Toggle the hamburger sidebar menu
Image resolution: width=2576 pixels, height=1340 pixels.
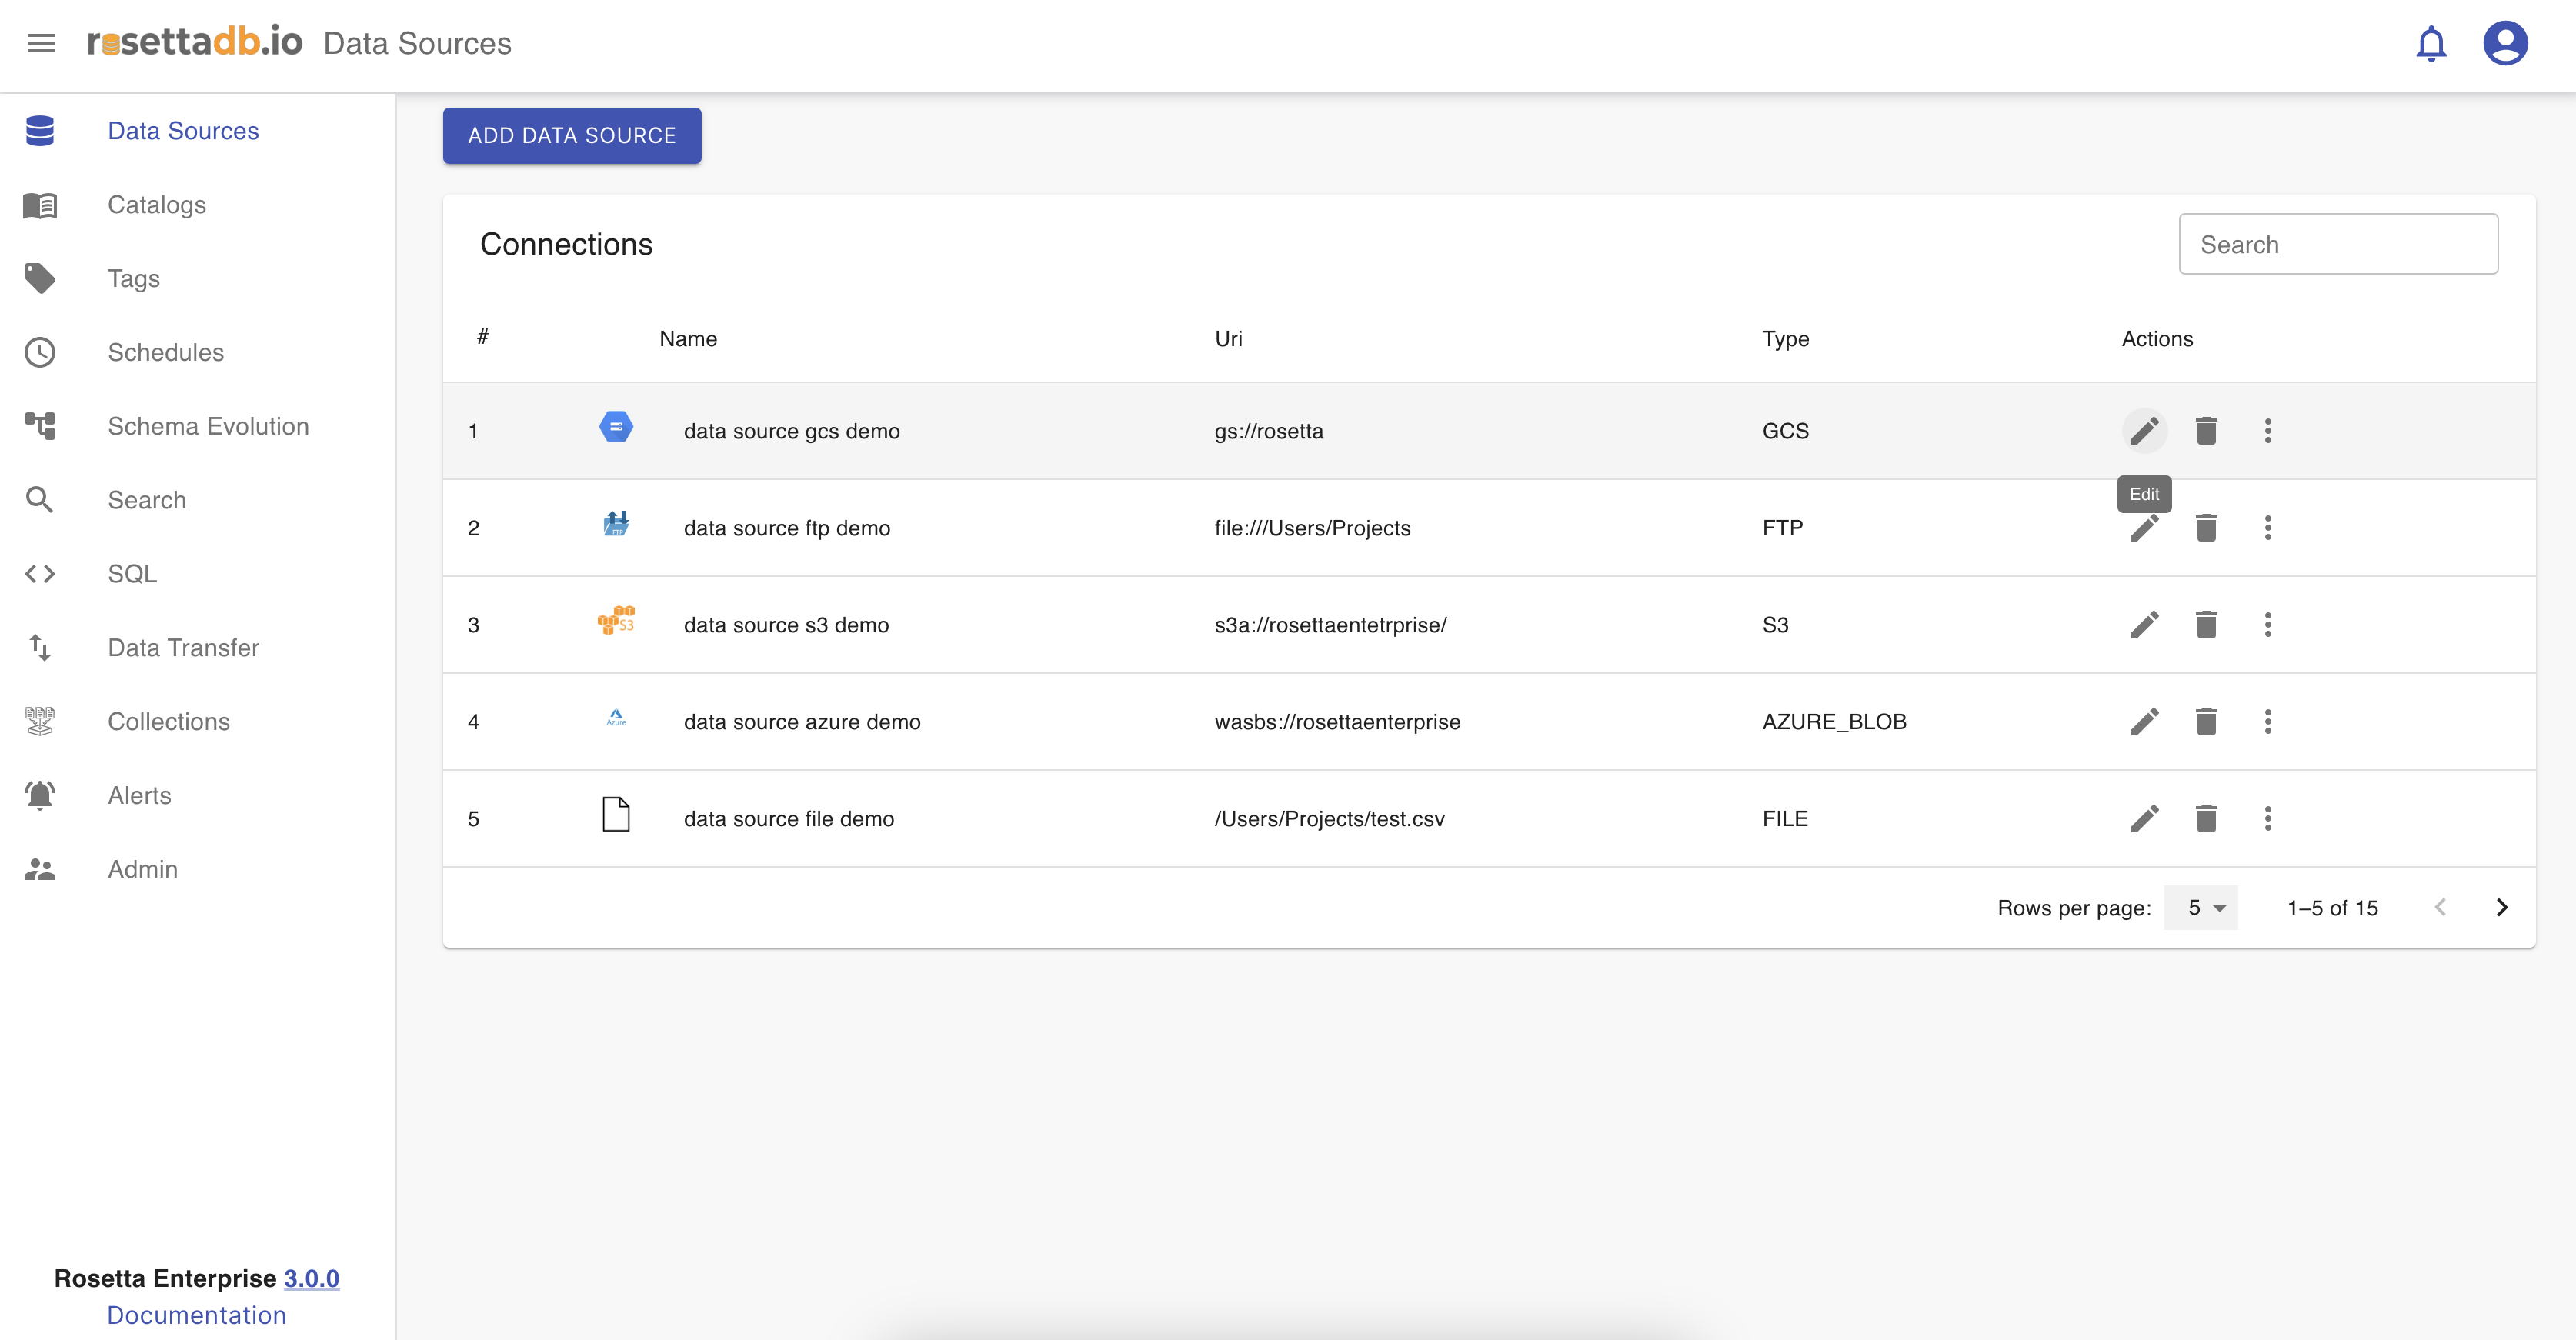(x=41, y=43)
